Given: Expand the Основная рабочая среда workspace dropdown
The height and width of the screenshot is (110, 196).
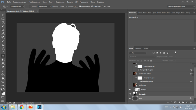Looking at the screenshot, I should point(181,6).
